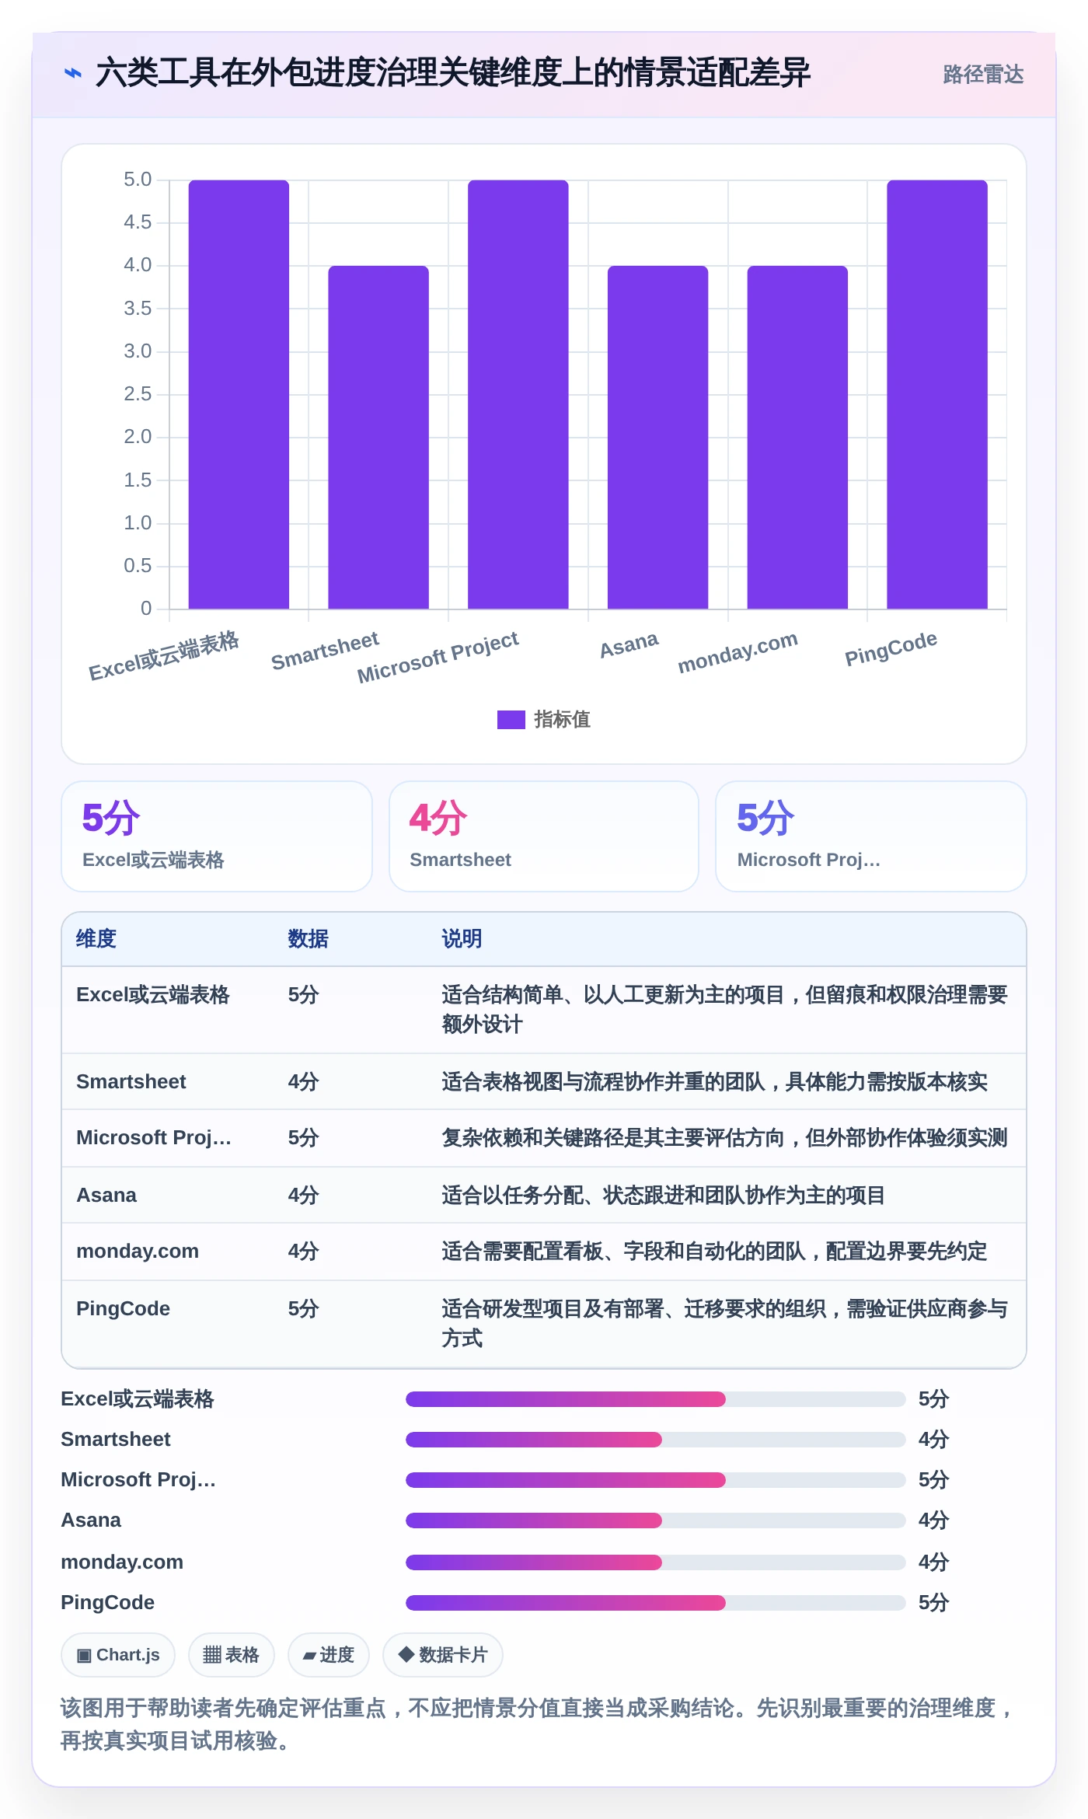
Task: Click the Microsoft Proj… progress bar
Action: point(655,1480)
